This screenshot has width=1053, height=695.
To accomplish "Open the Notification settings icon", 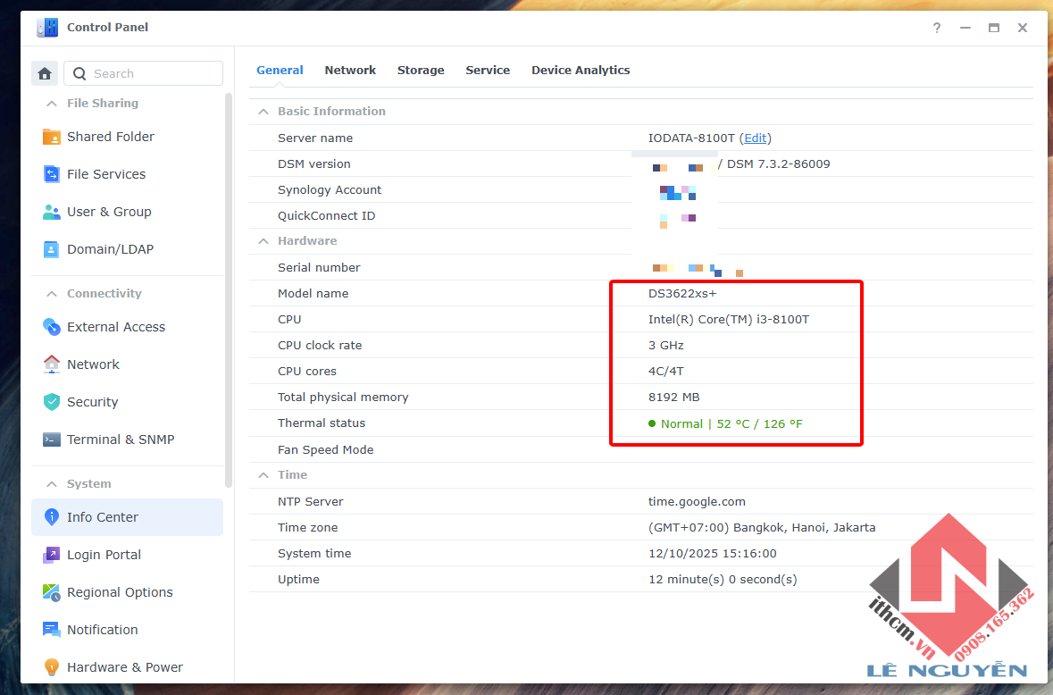I will (x=50, y=630).
